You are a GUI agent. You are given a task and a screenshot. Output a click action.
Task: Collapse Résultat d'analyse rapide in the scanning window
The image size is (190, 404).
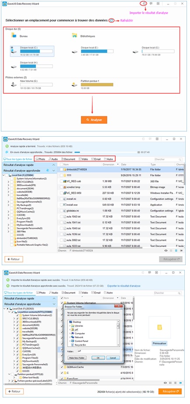53,165
